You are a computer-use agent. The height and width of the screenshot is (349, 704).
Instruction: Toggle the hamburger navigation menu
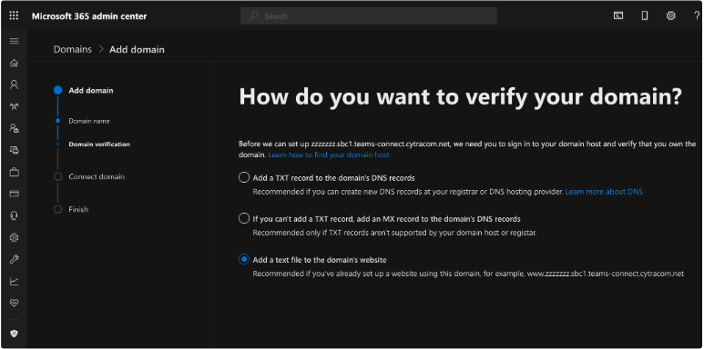(x=14, y=41)
